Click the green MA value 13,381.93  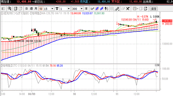[x=99, y=14]
